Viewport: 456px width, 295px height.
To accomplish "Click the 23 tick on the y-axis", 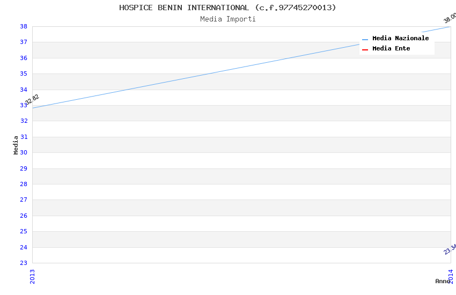I will (x=24, y=263).
